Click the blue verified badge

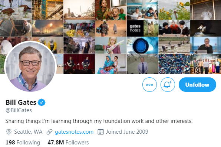point(42,102)
